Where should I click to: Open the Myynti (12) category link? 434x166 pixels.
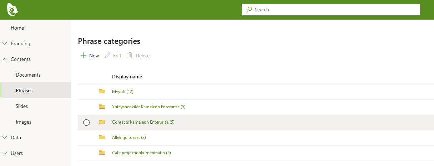click(122, 92)
